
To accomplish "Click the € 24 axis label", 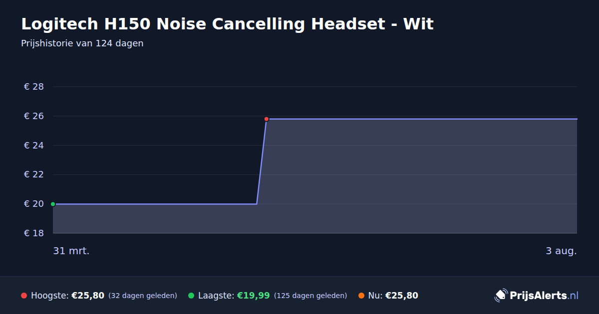I will 34,146.
